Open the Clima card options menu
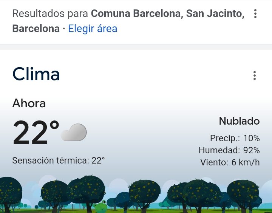Viewport: 272px width, 213px height. click(255, 76)
